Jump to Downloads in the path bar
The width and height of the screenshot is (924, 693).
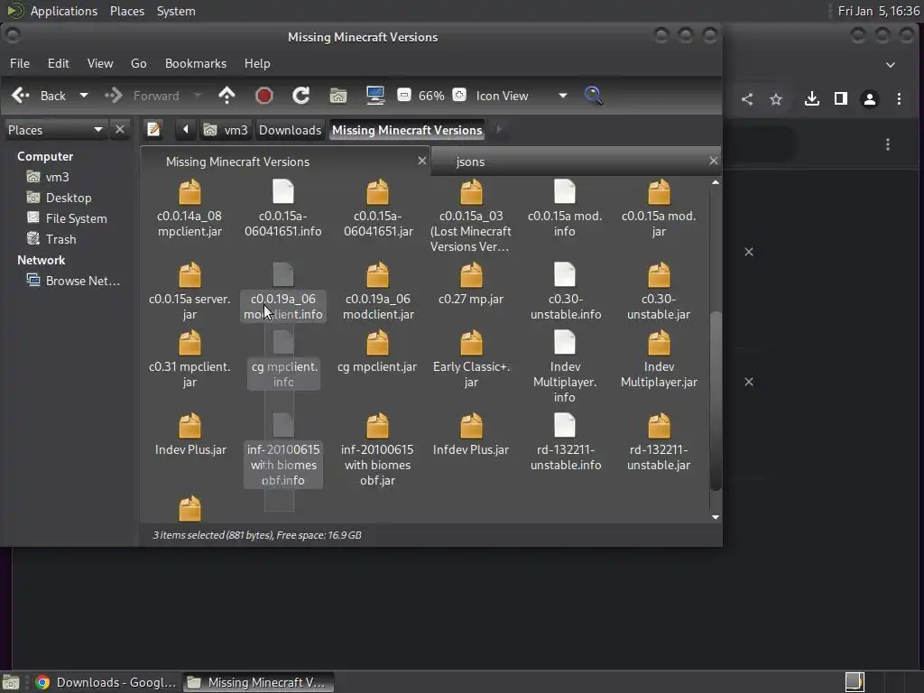(x=290, y=130)
